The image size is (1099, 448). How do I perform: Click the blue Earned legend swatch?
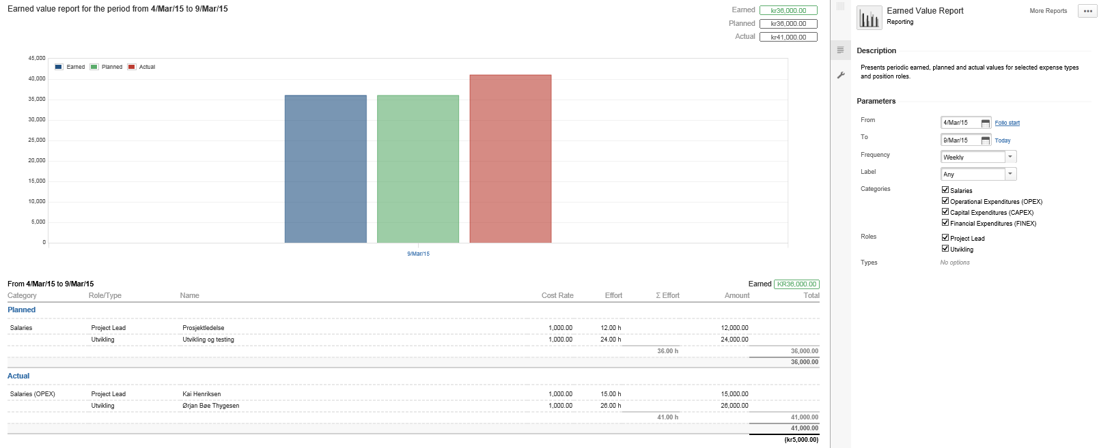tap(59, 67)
